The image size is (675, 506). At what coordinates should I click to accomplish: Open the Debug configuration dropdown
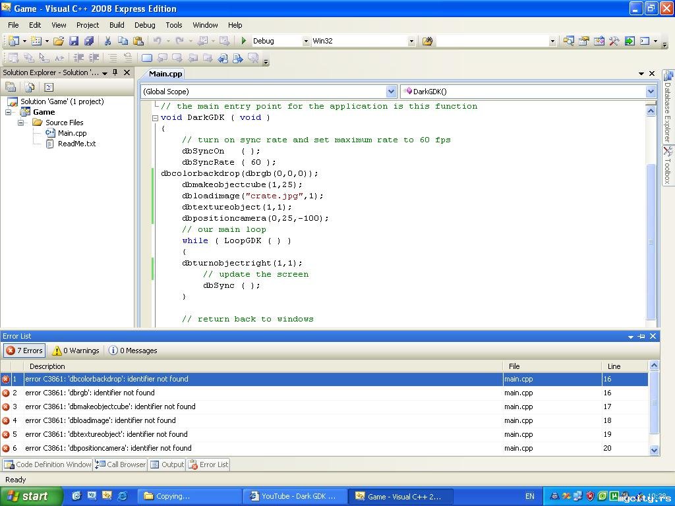(306, 42)
